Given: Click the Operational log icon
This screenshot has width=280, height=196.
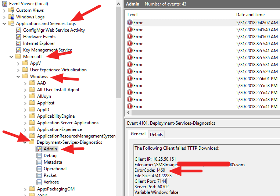Looking at the screenshot, I should (x=39, y=169).
